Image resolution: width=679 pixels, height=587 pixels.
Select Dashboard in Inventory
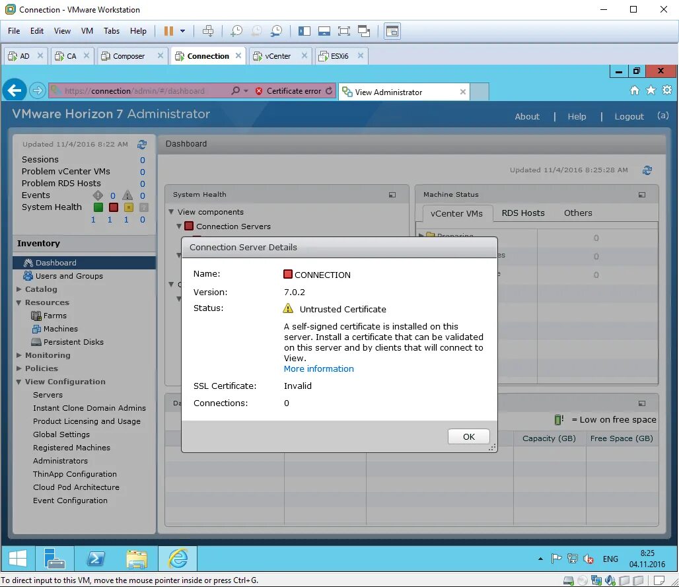[84, 263]
